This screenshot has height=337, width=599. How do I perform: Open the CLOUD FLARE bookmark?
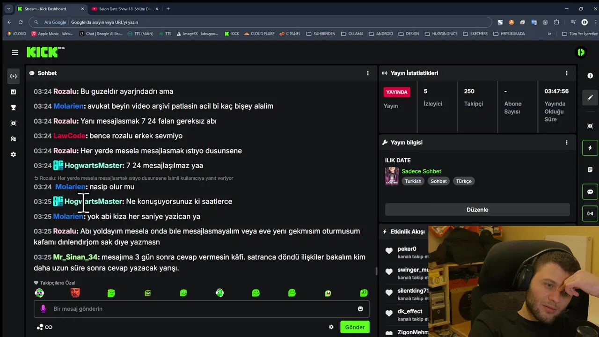pos(259,34)
